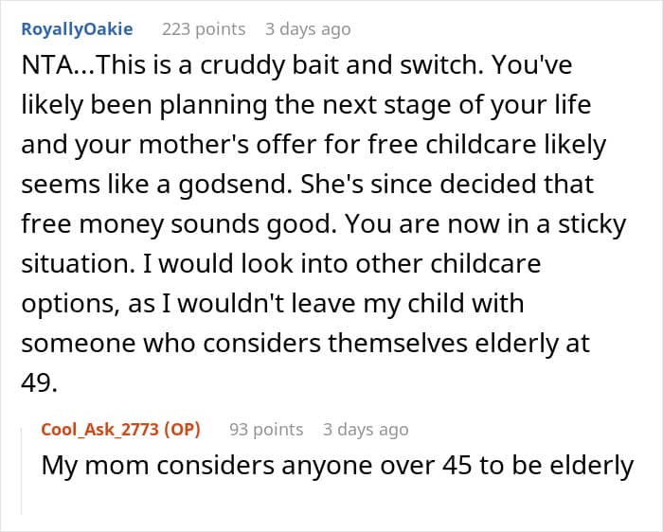The width and height of the screenshot is (663, 532).
Task: Open timestamp permalink on the OP reply
Action: click(x=366, y=430)
